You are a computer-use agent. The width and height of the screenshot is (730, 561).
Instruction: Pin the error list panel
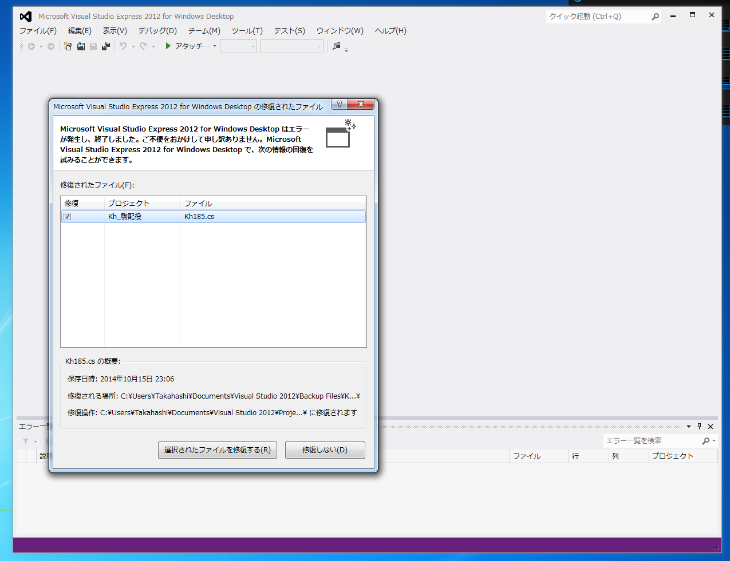point(699,426)
